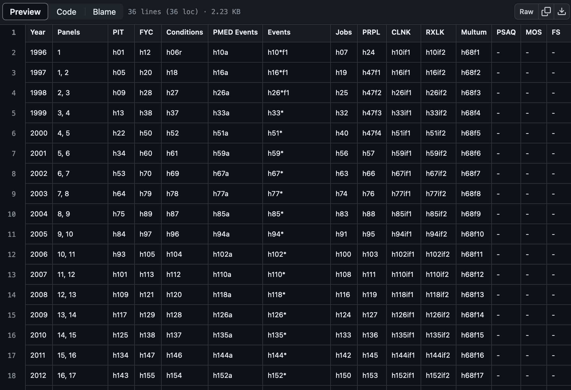The height and width of the screenshot is (390, 571).
Task: Select line number 1
Action: (x=14, y=32)
